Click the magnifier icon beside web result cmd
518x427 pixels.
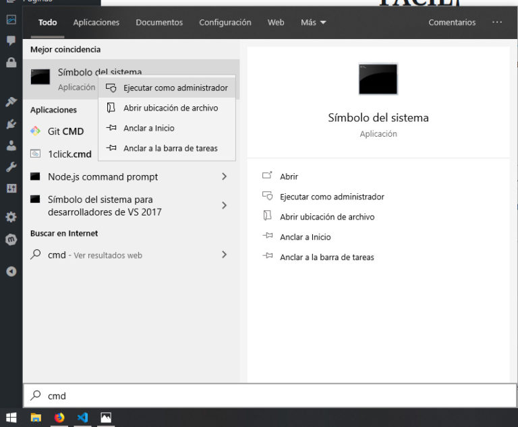(35, 254)
